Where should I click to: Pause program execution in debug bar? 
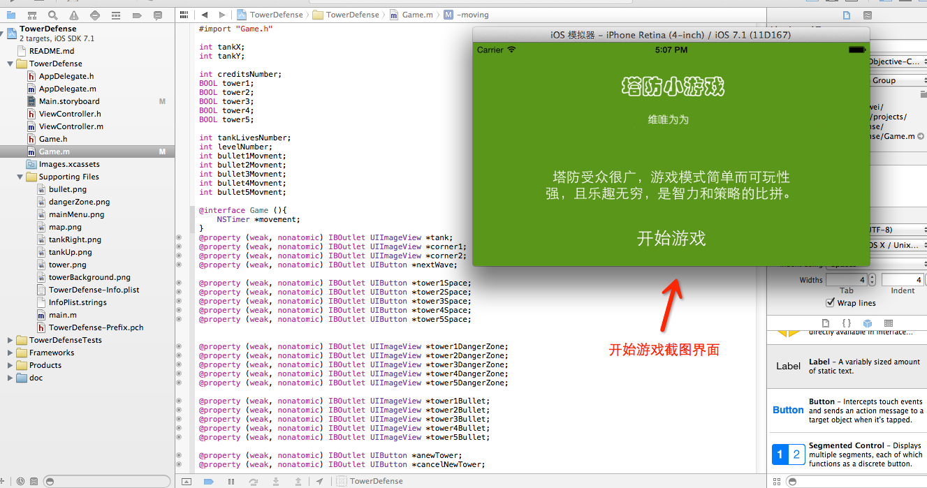click(x=231, y=481)
